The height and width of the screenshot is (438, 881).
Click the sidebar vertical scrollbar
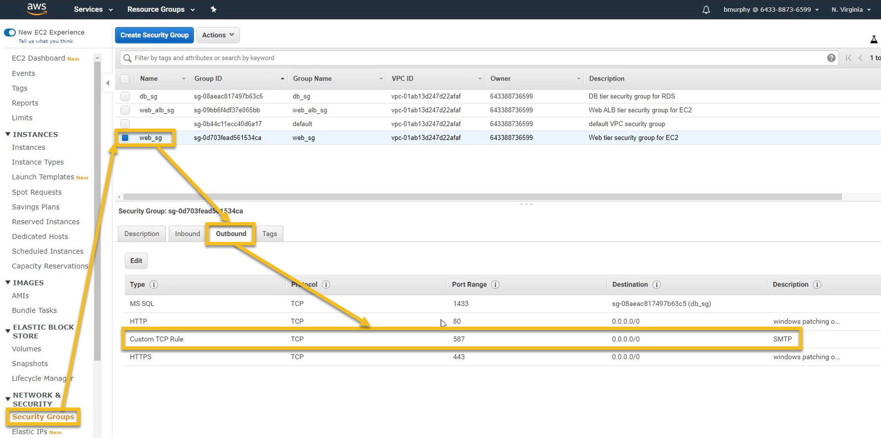click(97, 211)
